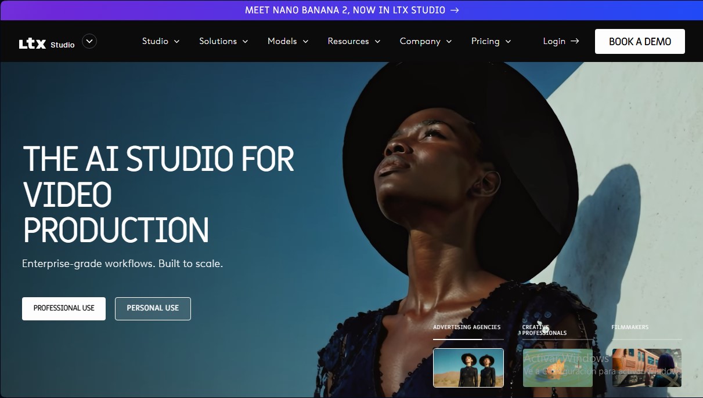The width and height of the screenshot is (703, 398).
Task: Click the Book a Demo button
Action: pyautogui.click(x=639, y=41)
